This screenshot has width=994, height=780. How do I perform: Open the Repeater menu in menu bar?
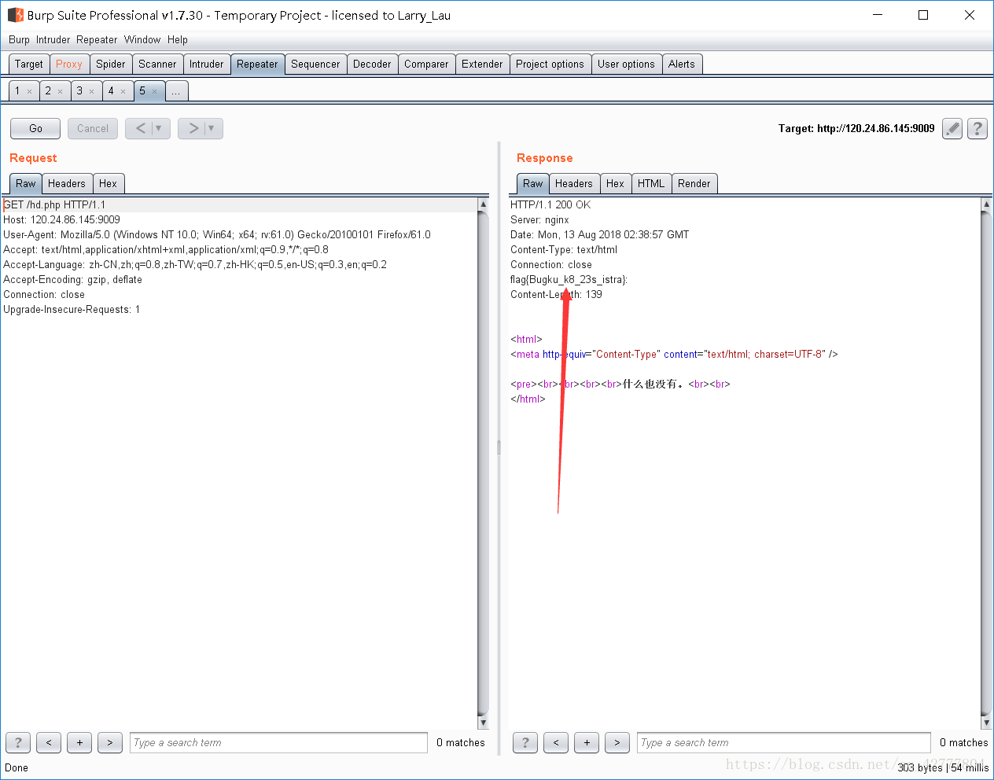[x=97, y=39]
